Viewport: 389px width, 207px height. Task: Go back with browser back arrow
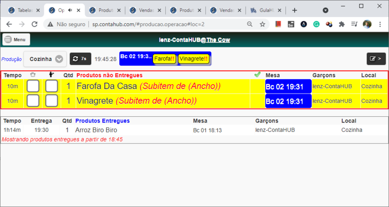9,24
